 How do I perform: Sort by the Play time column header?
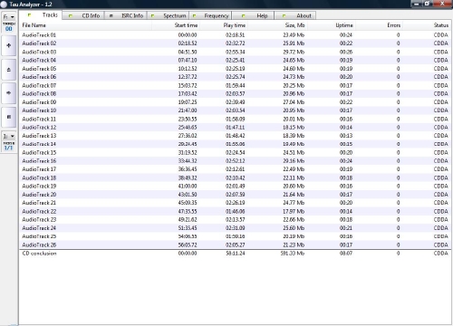(224, 25)
